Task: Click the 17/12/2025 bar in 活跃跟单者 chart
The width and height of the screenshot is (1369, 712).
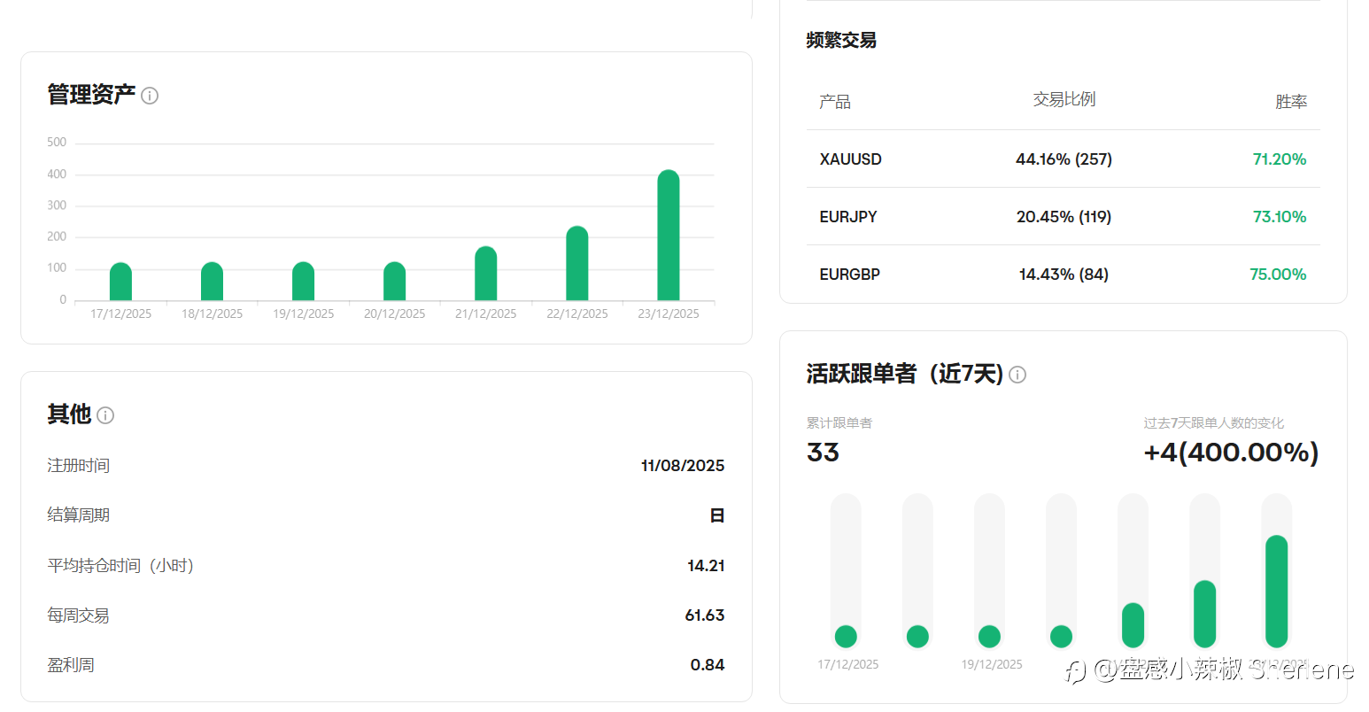Action: point(846,636)
